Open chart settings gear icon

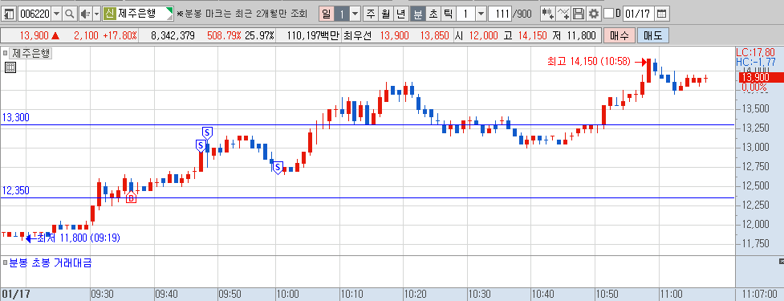[594, 14]
